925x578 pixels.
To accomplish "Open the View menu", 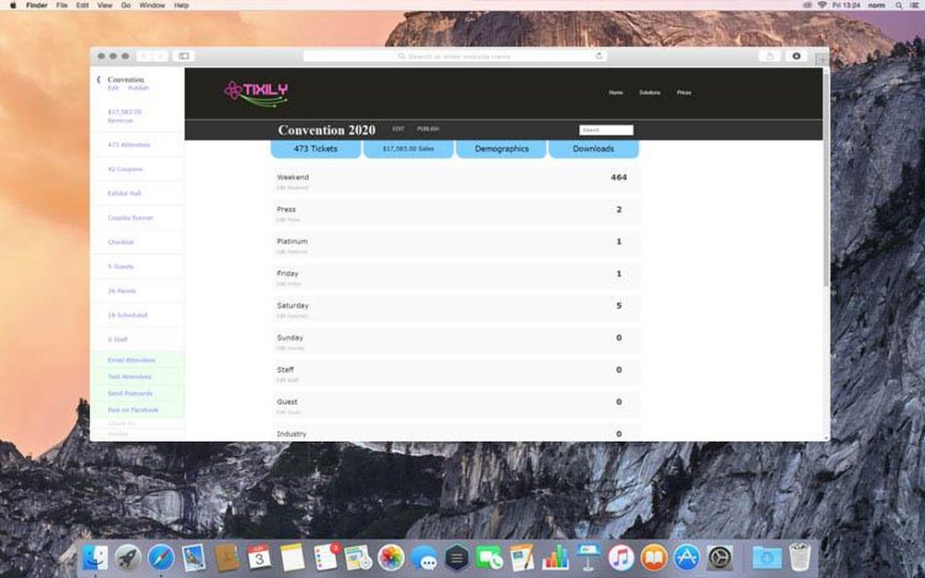I will pyautogui.click(x=105, y=6).
